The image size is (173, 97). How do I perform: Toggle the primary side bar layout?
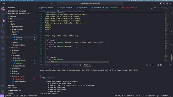coord(161,4)
